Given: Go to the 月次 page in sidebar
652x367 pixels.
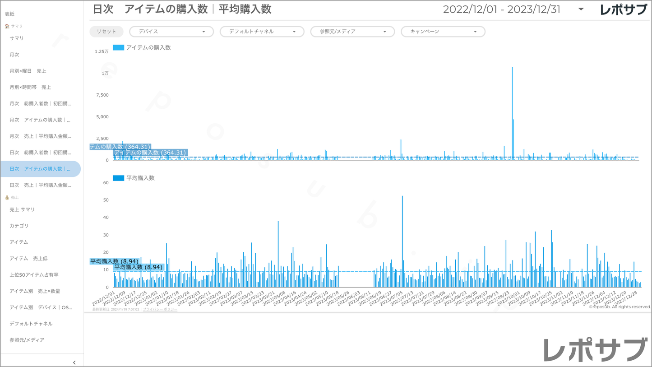Looking at the screenshot, I should tap(14, 55).
